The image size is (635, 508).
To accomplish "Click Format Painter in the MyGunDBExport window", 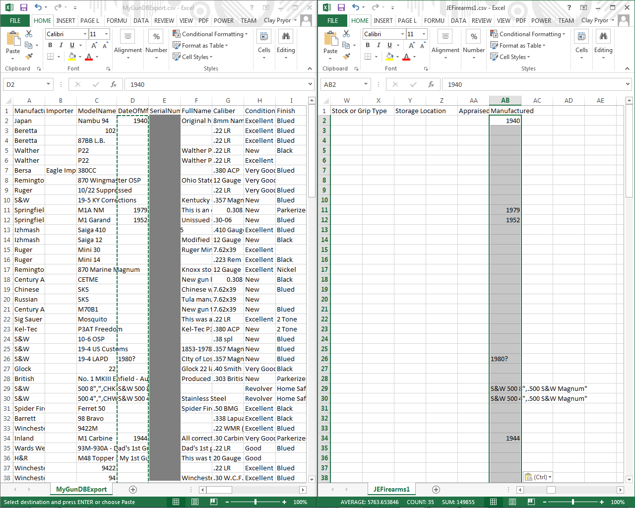I will [x=29, y=57].
